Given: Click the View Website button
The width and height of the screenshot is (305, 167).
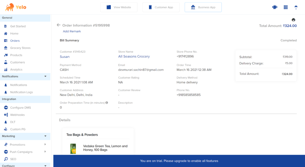Looking at the screenshot, I should tap(119, 7).
